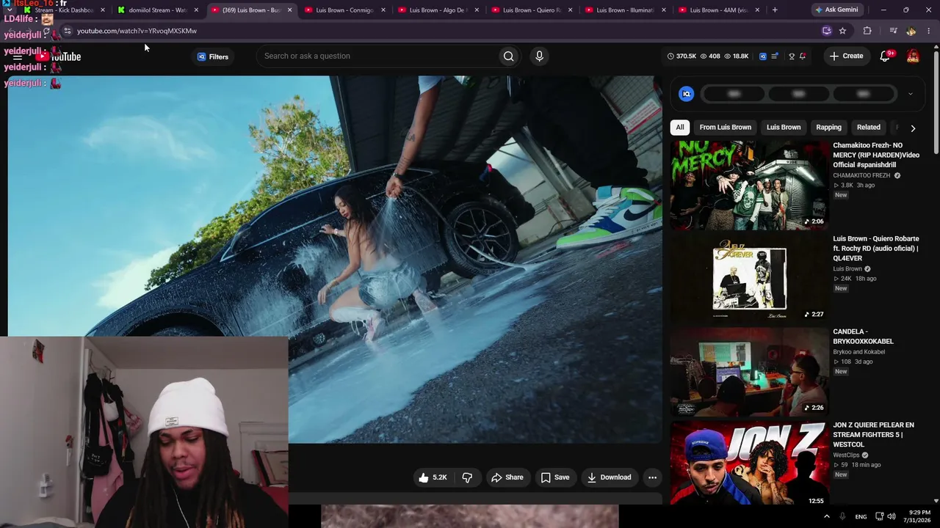Image resolution: width=940 pixels, height=528 pixels.
Task: Bookmark this page with the star icon
Action: (x=842, y=31)
